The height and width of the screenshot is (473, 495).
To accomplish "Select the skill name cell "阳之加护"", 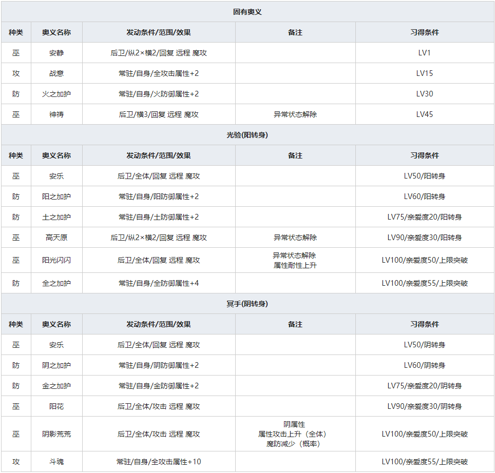I will (x=56, y=196).
